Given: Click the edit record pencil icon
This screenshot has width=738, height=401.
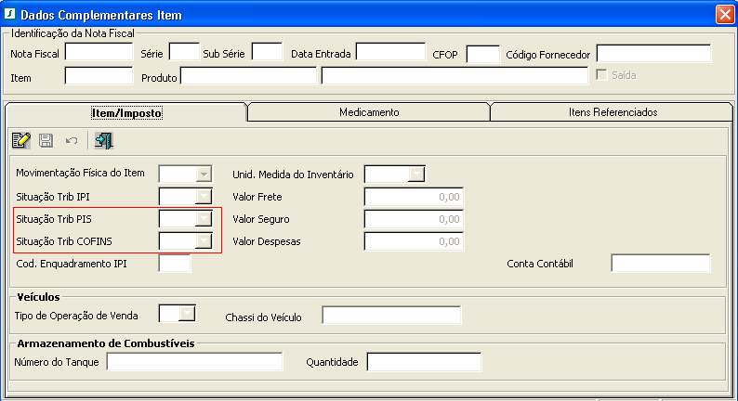Looking at the screenshot, I should click(20, 140).
